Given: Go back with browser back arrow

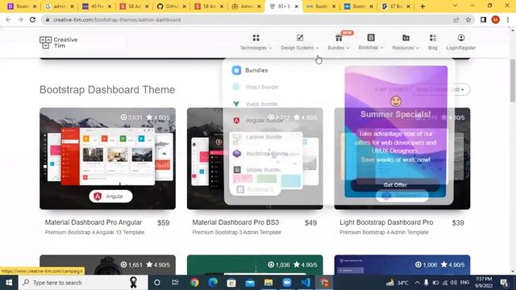Looking at the screenshot, I should pyautogui.click(x=8, y=19).
